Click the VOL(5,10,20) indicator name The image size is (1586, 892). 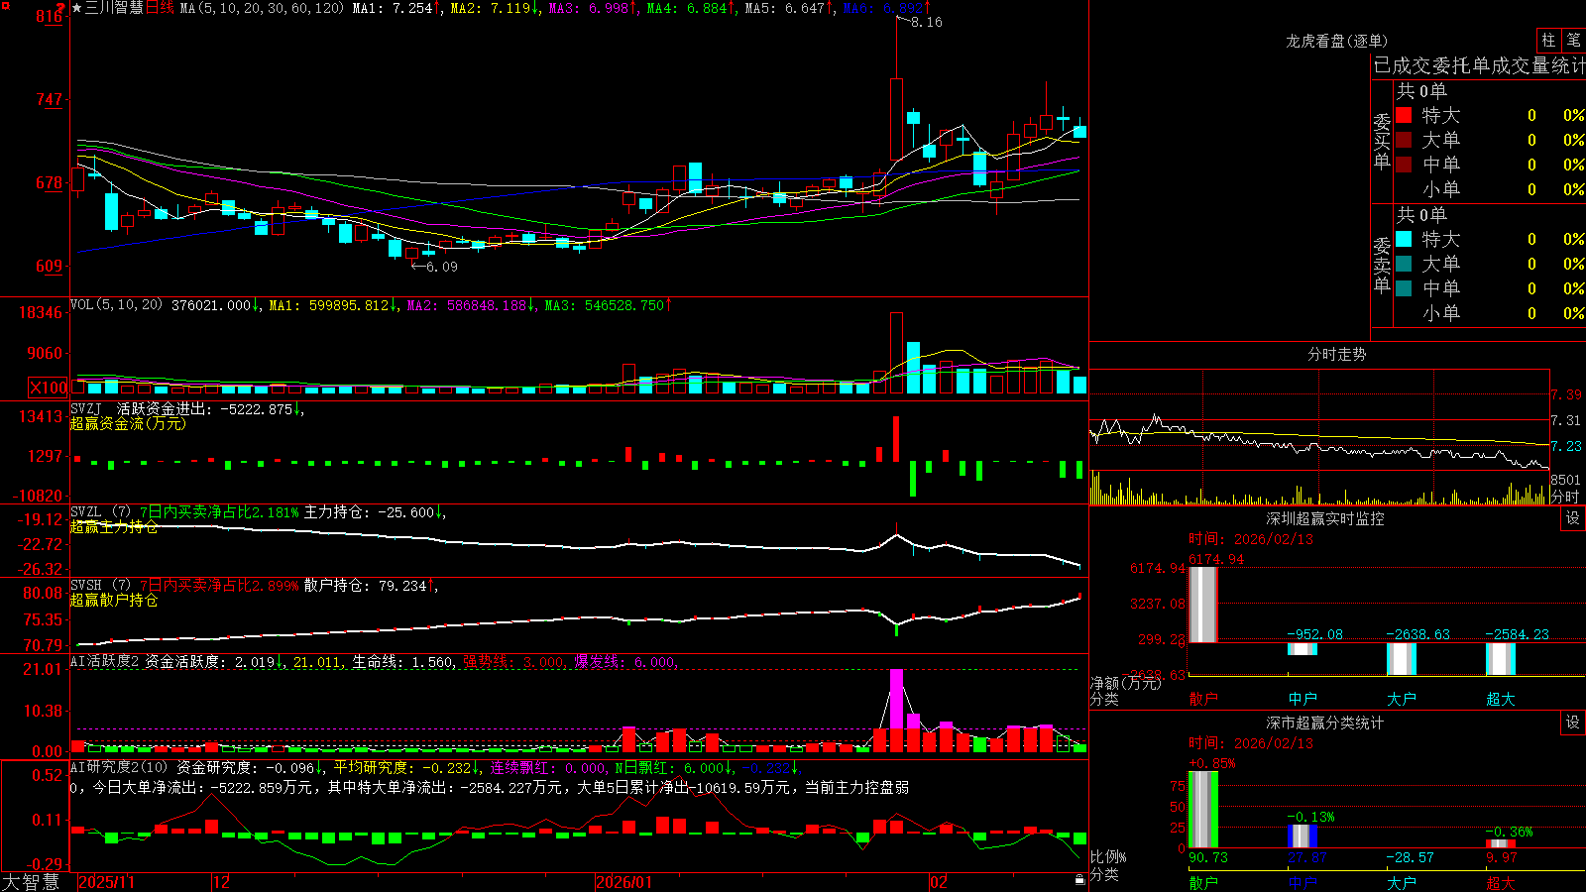point(116,305)
